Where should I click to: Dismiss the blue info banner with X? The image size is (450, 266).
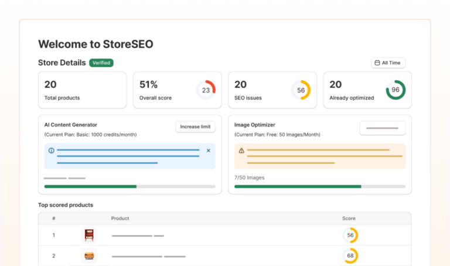[208, 151]
